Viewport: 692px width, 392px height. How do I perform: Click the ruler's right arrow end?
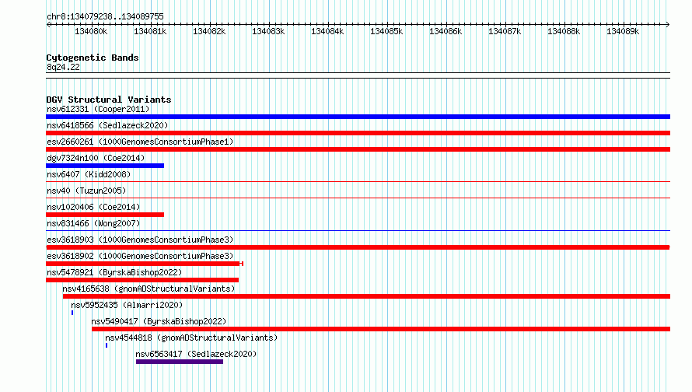click(668, 24)
